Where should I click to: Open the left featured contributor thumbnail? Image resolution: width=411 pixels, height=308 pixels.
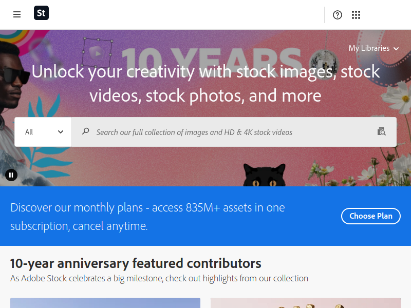click(x=105, y=303)
